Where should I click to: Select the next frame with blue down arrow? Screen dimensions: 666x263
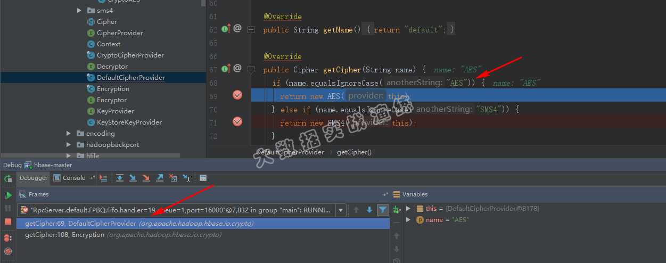pyautogui.click(x=369, y=210)
